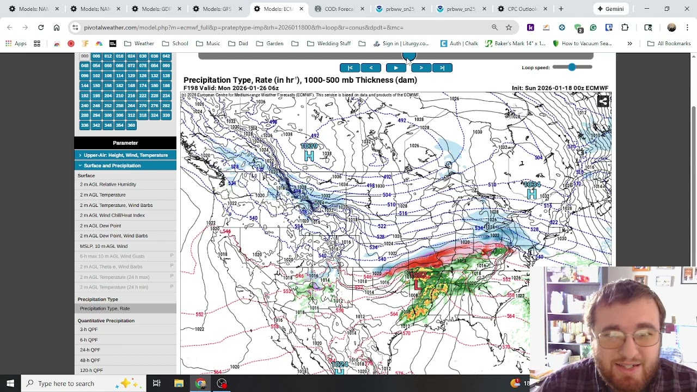The height and width of the screenshot is (392, 697).
Task: Expand Upper-Air: Height, Wind, Temperature section
Action: pos(125,155)
